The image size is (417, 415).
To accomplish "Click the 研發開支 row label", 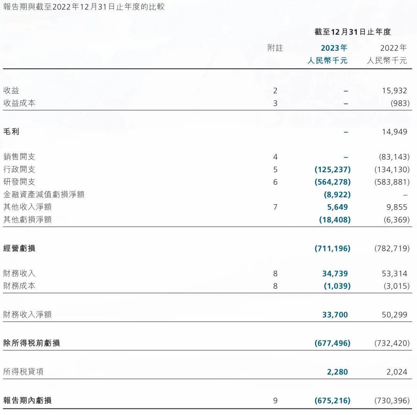I will (x=19, y=182).
